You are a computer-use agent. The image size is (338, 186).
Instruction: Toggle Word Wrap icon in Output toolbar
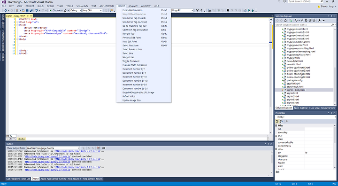click(x=104, y=148)
